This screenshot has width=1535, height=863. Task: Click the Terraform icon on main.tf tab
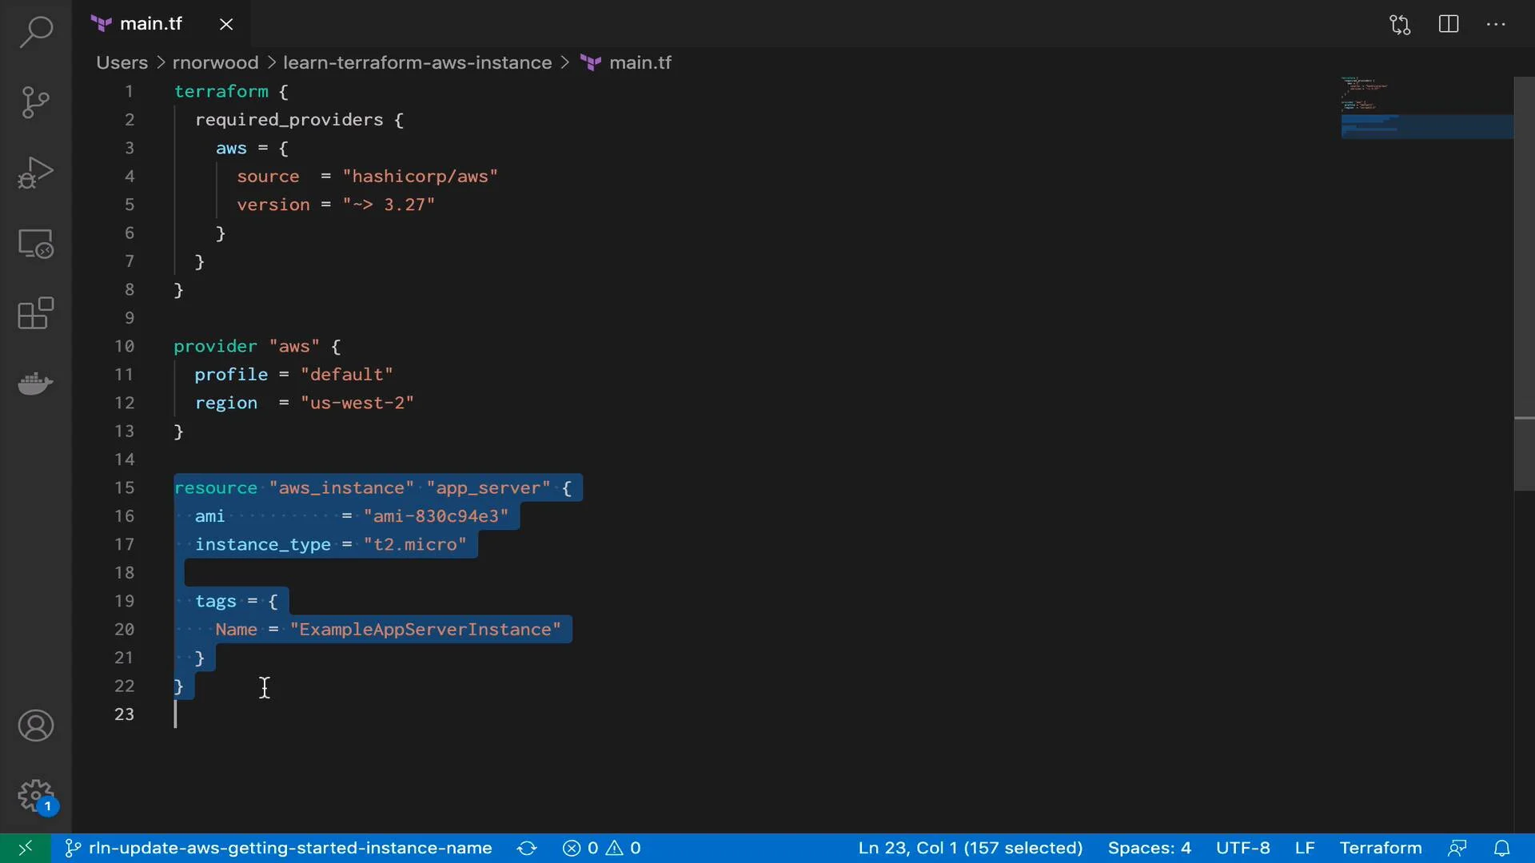pos(102,24)
